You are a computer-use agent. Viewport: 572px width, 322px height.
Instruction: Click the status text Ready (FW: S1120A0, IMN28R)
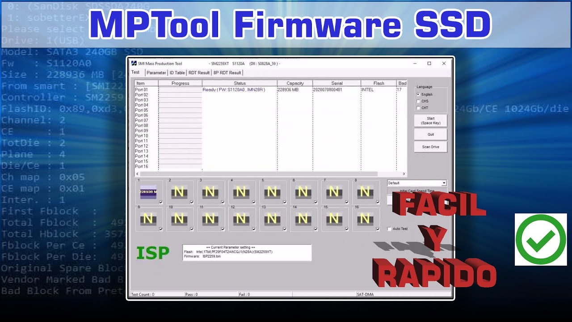tap(234, 90)
